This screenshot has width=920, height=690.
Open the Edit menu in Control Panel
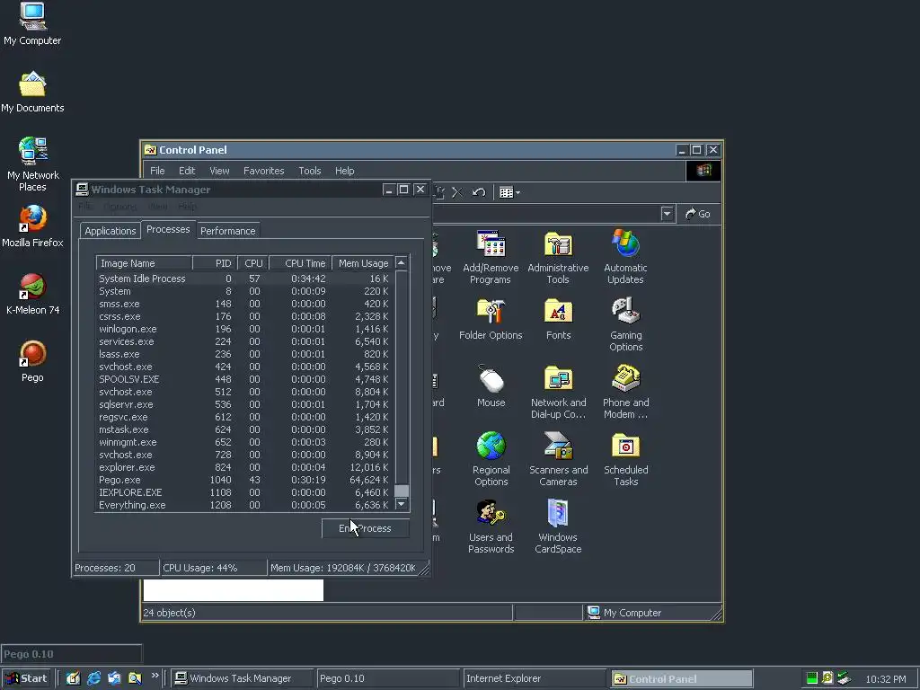click(187, 171)
